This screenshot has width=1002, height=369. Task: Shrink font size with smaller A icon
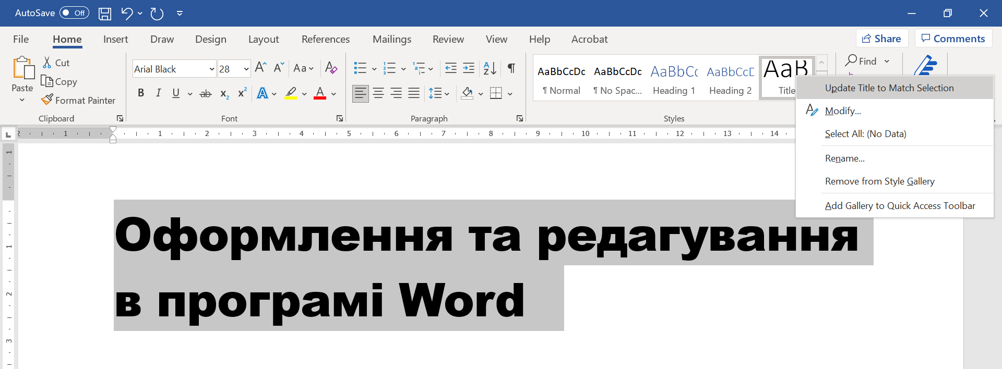(279, 68)
